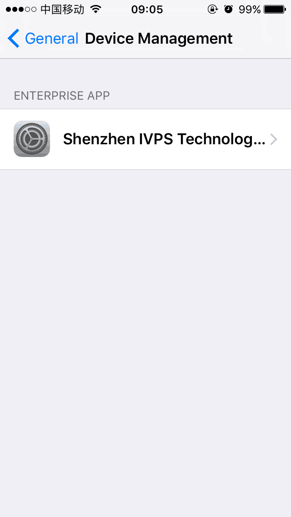Tap the cellular signal strength dots

tap(21, 10)
